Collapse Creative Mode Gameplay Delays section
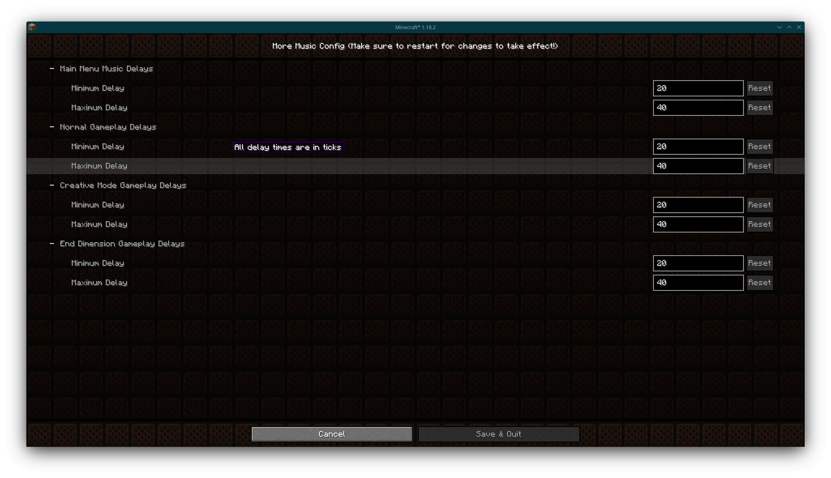Viewport: 831px width, 478px height. [x=52, y=186]
